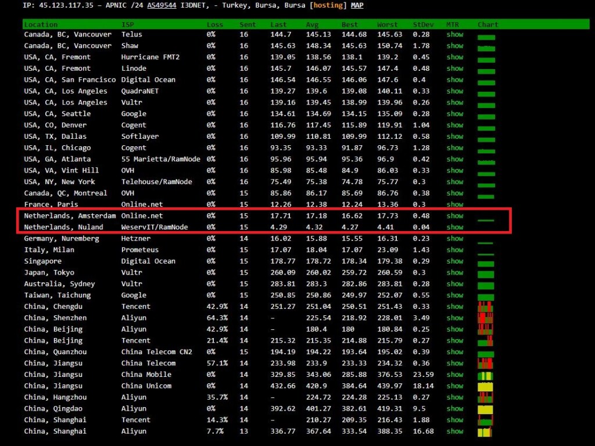Click the green chart for Vancouver Telus
The height and width of the screenshot is (446, 595).
tap(486, 37)
